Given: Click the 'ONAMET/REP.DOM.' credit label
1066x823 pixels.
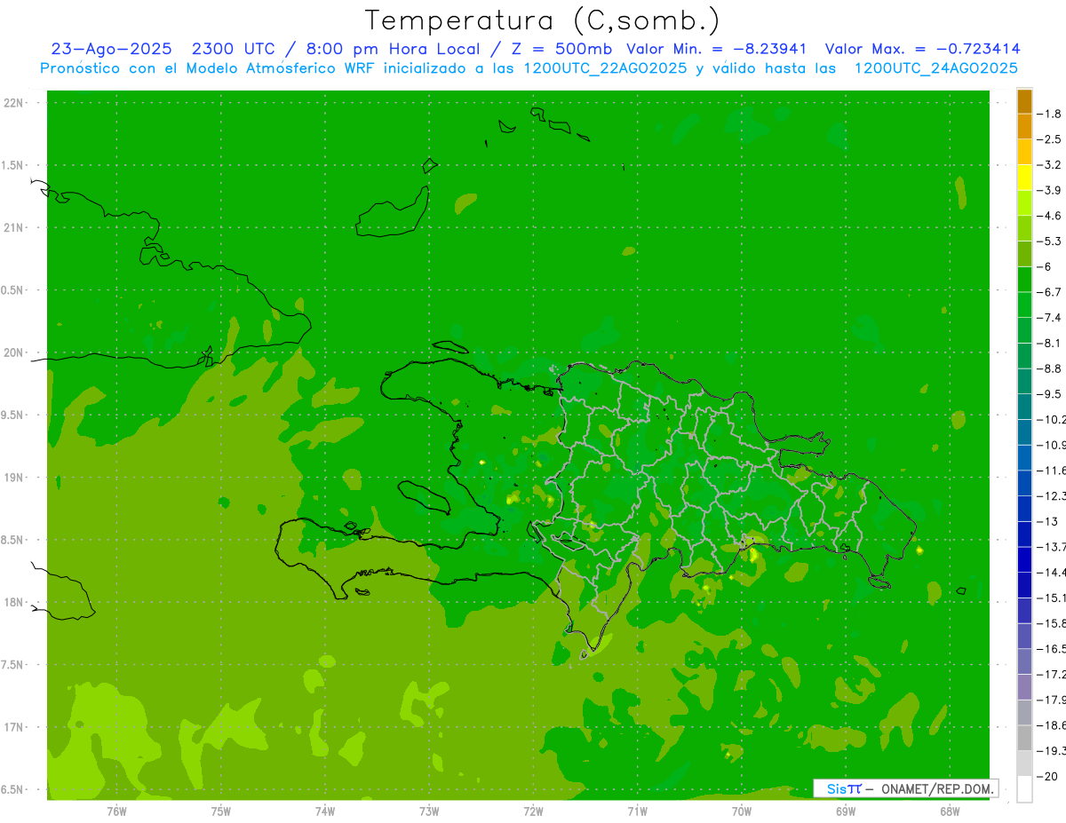Looking at the screenshot, I should pyautogui.click(x=937, y=788).
